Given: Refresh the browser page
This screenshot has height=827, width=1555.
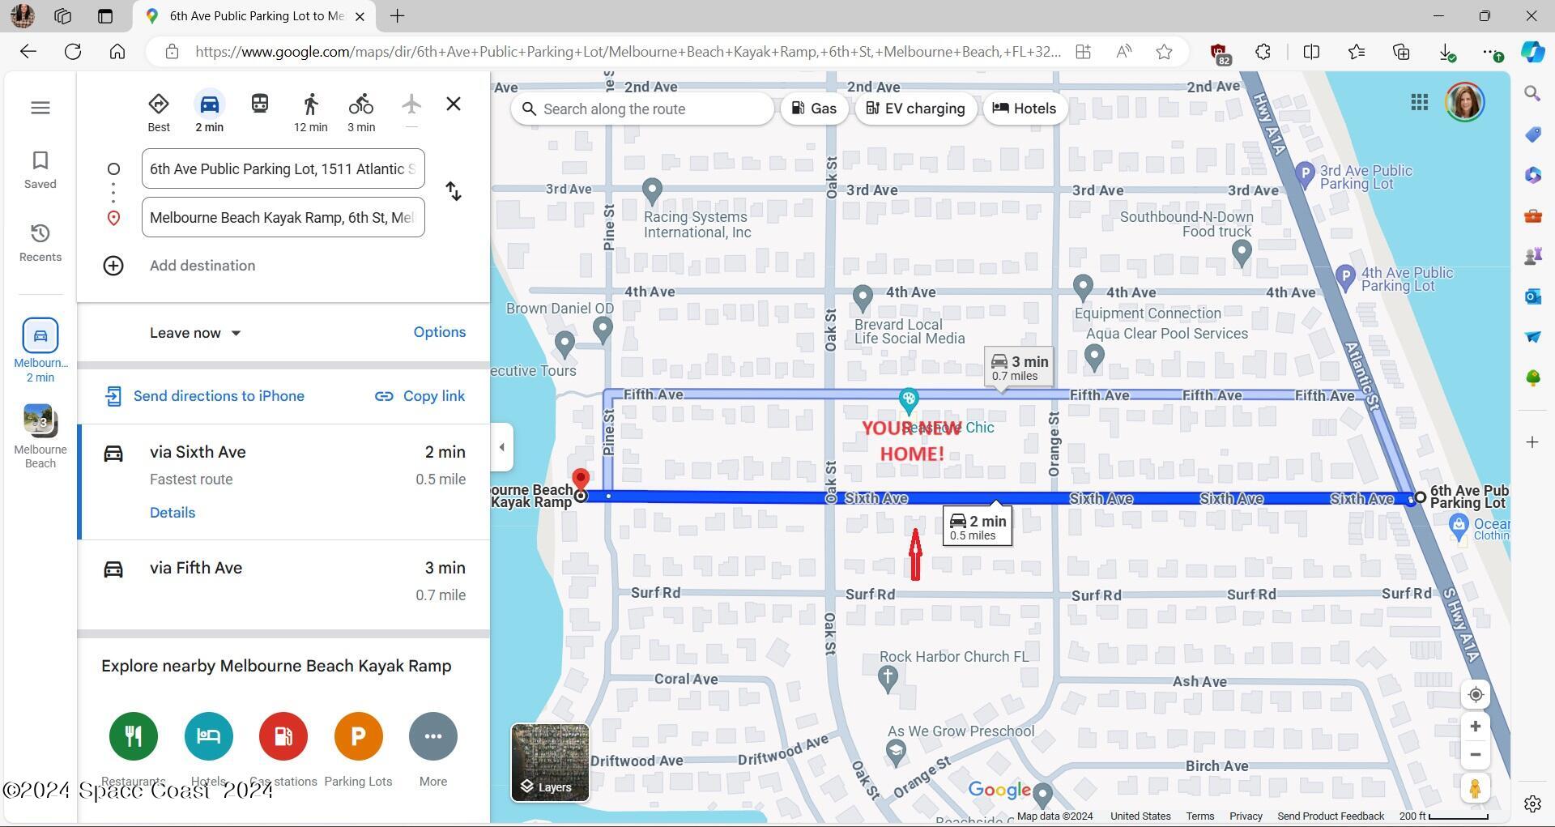Looking at the screenshot, I should tap(73, 52).
